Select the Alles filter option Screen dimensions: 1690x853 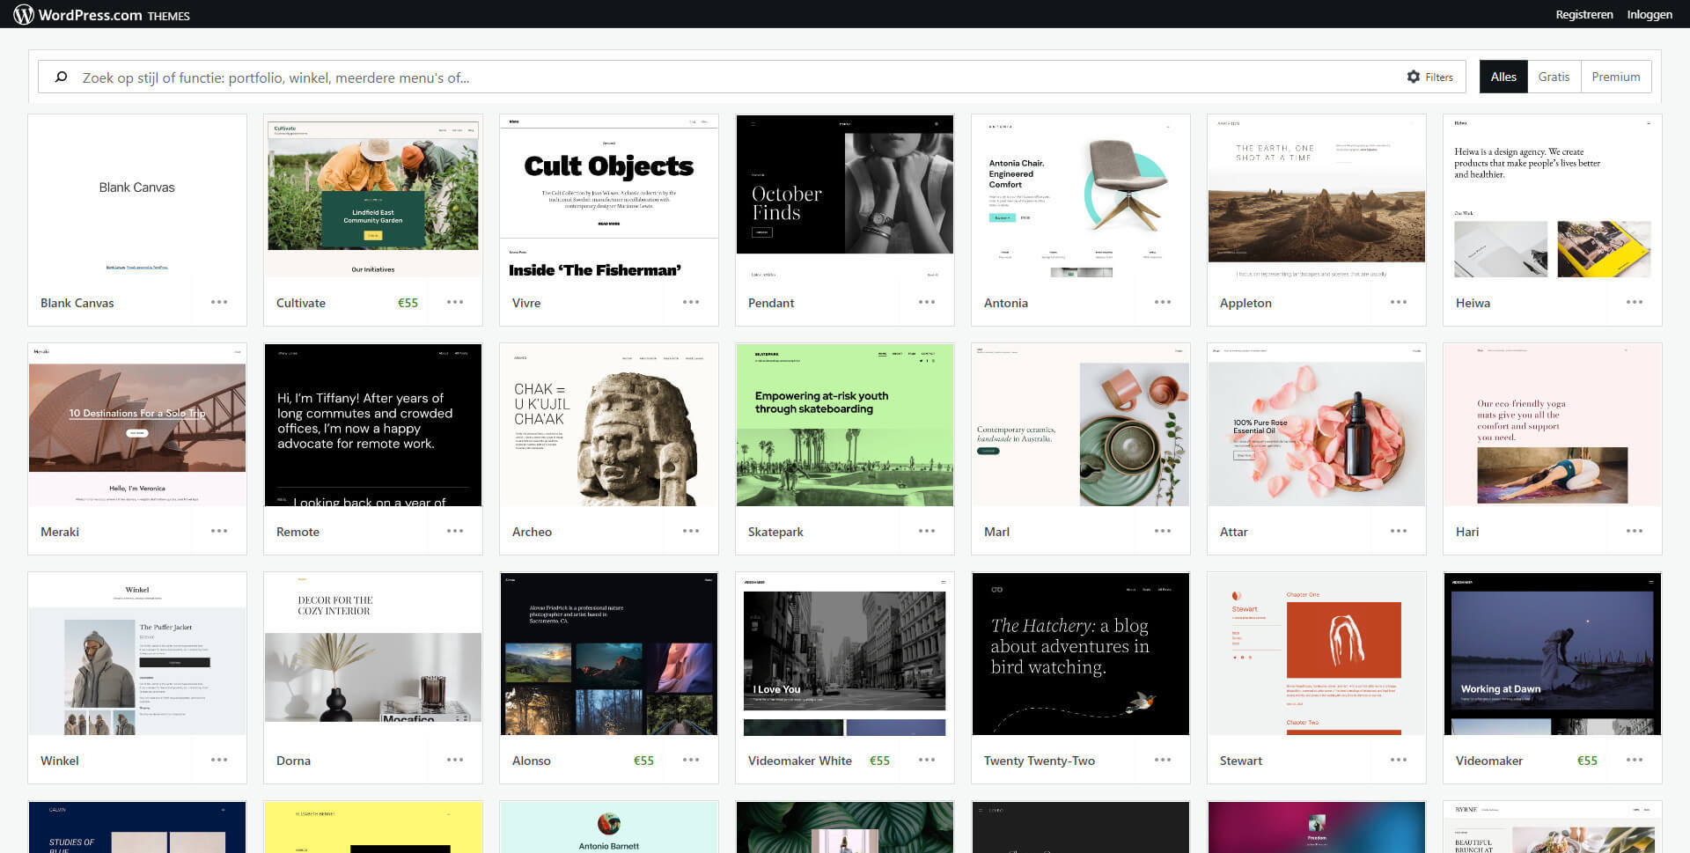click(1503, 77)
